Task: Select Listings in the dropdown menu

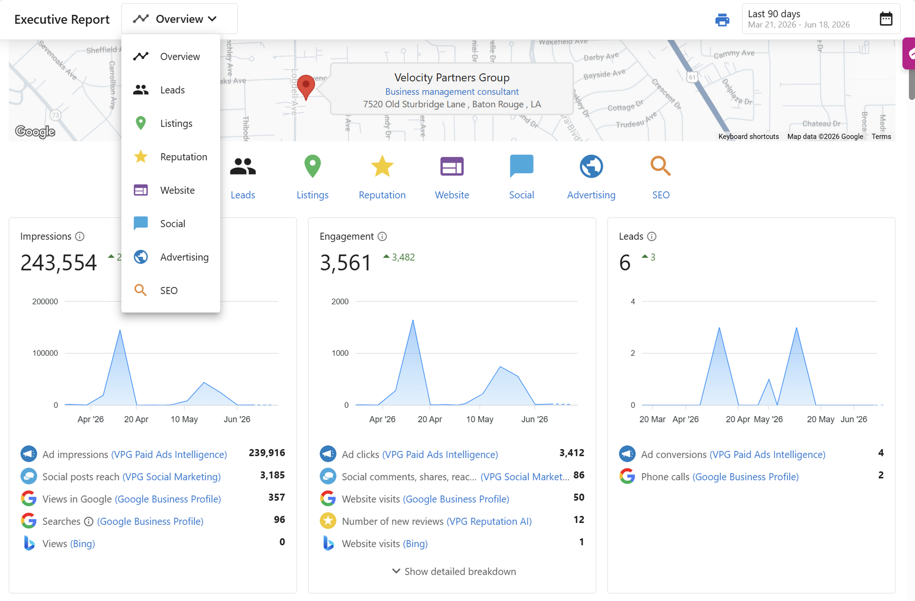Action: (171, 123)
